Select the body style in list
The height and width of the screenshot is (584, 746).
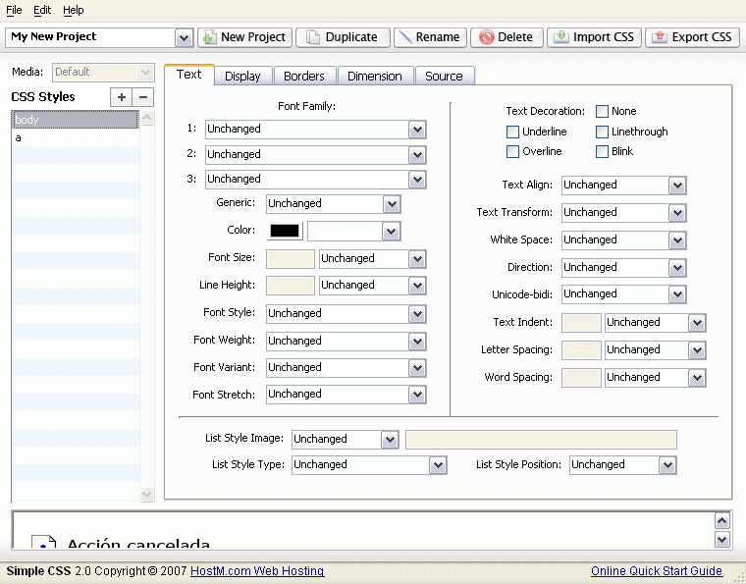(76, 120)
